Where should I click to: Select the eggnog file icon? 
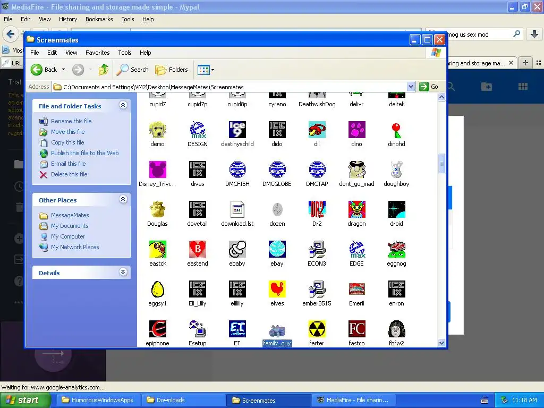pos(396,250)
